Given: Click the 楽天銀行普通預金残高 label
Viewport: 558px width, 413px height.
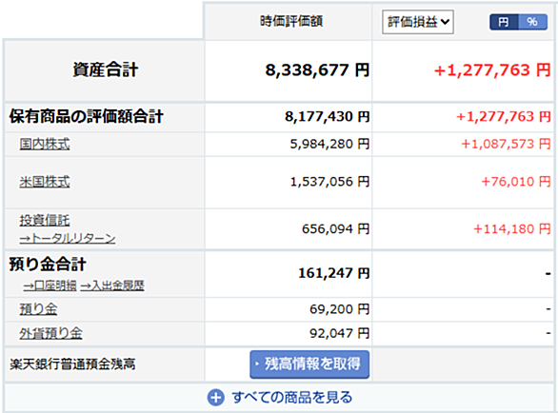Looking at the screenshot, I should coord(72,364).
